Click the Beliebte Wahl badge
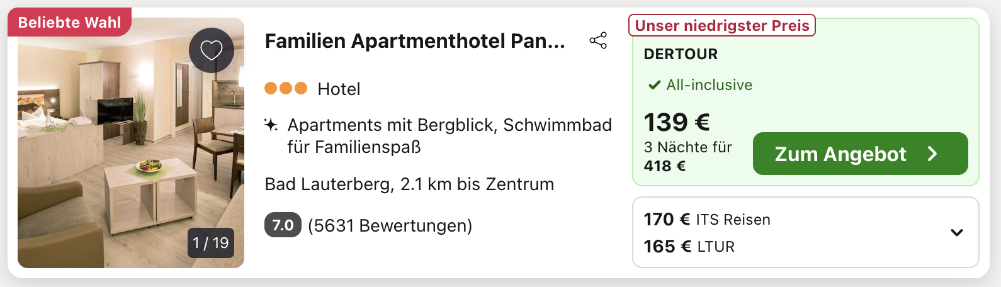 pos(69,22)
